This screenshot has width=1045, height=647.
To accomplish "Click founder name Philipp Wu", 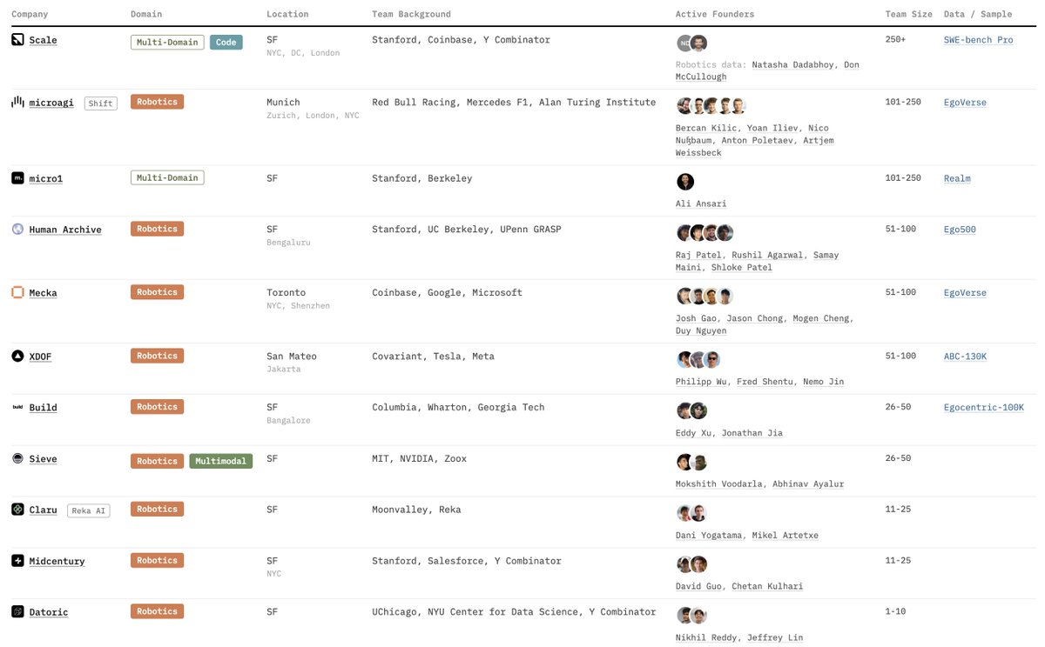I will pyautogui.click(x=702, y=382).
